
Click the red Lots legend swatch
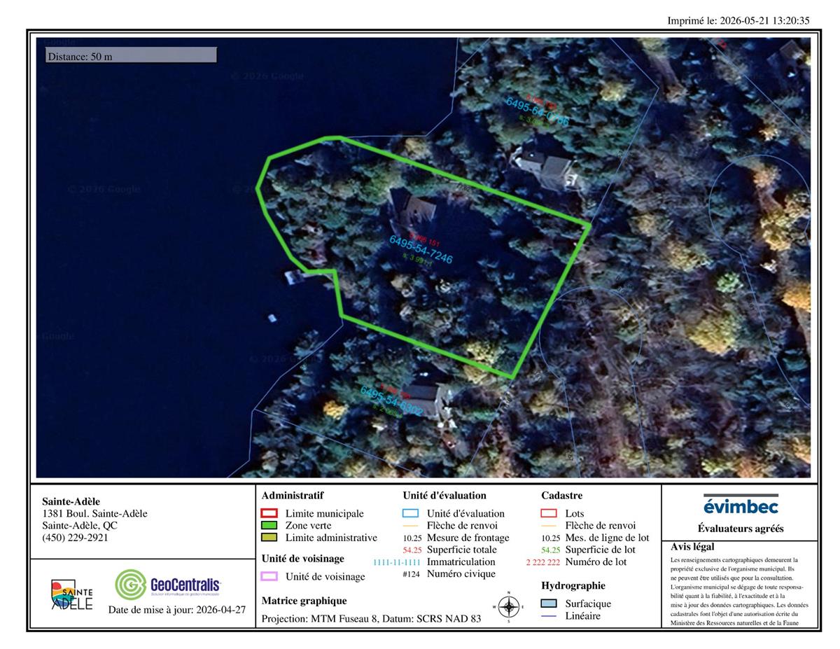pyautogui.click(x=549, y=514)
